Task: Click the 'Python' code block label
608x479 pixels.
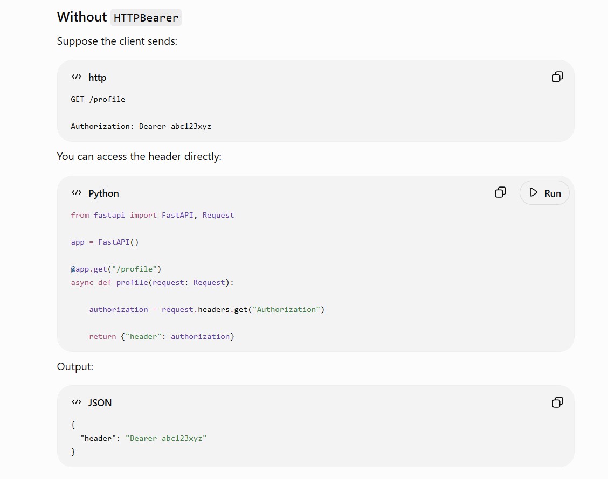Action: 103,193
